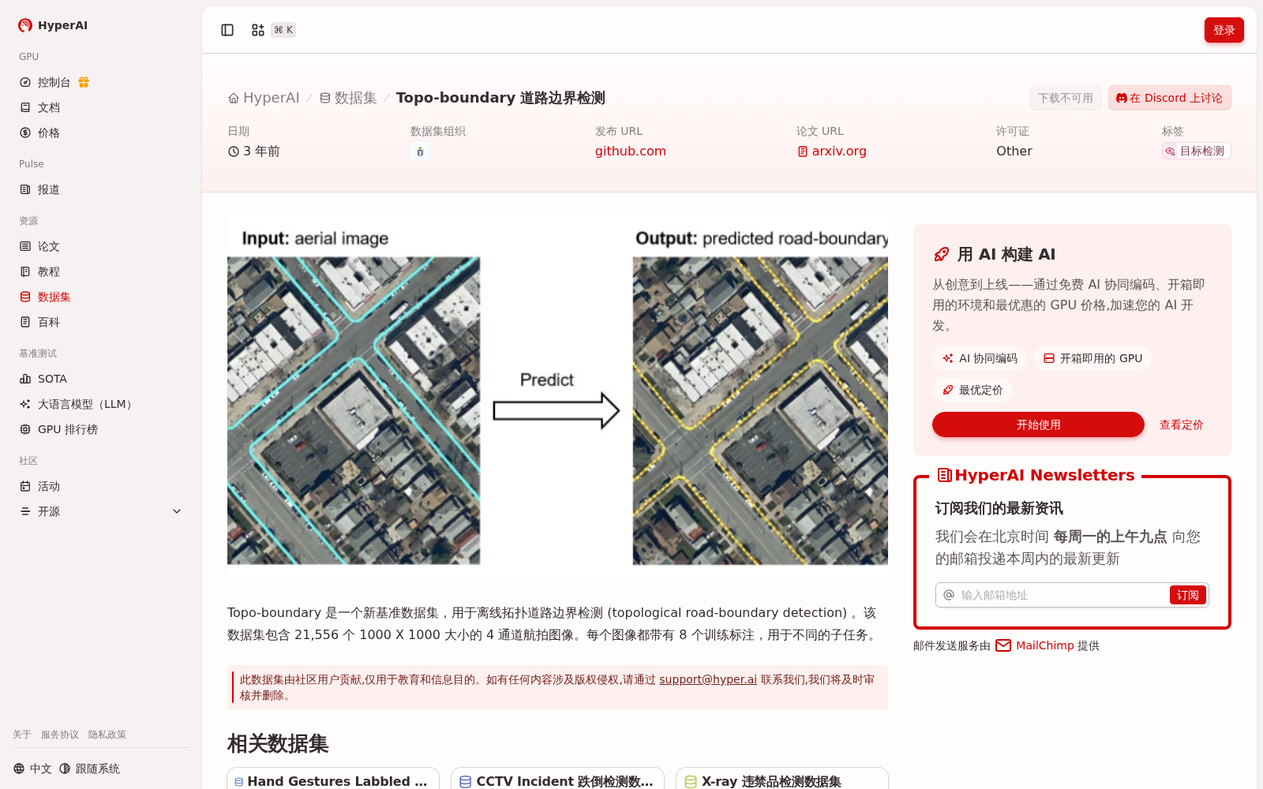This screenshot has width=1263, height=789.
Task: Open CCTV Incident 跌倒检测 dataset card
Action: [x=557, y=779]
